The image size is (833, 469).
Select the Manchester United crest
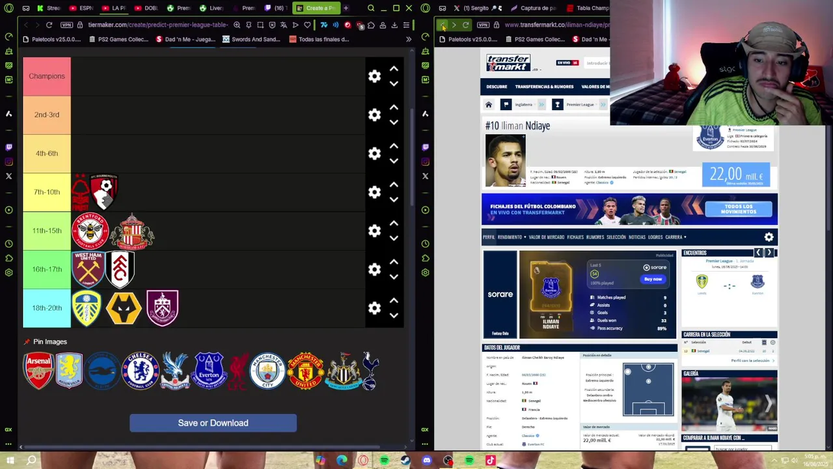click(x=305, y=371)
